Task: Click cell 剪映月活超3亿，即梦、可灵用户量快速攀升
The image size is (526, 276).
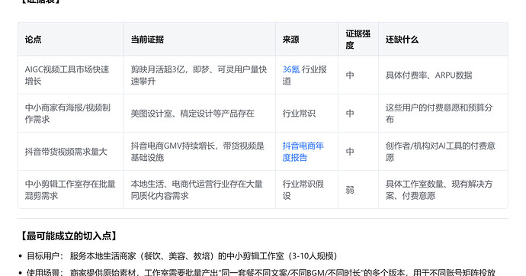Action: (199, 75)
